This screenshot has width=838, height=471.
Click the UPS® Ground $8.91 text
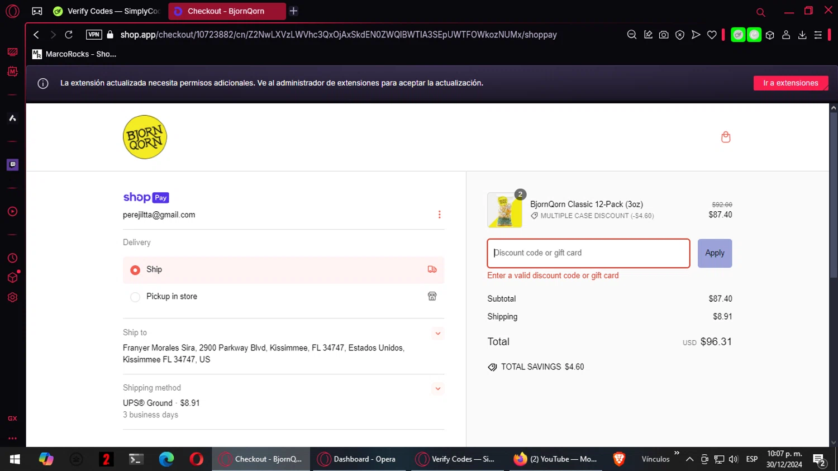click(161, 403)
